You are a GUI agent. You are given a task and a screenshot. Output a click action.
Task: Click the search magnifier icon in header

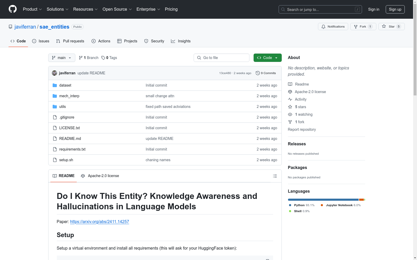point(283,9)
